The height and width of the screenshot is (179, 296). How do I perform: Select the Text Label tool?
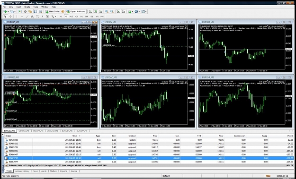47,17
